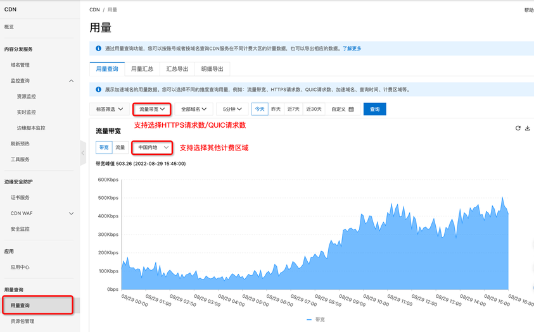Select 今天 time range
Screen dimensions: 534x332
click(260, 109)
